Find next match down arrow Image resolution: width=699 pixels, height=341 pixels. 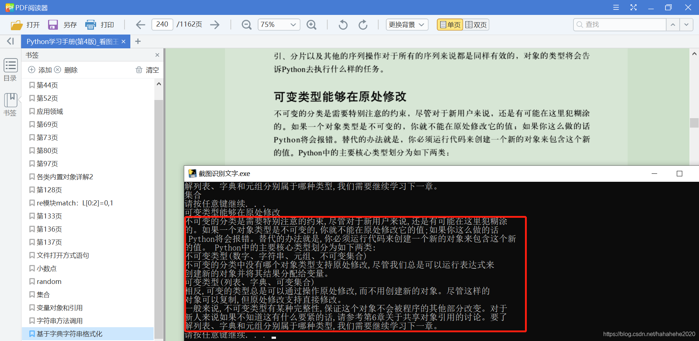tap(686, 24)
